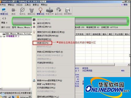The height and width of the screenshot is (98, 131).
Task: Click the DiskGenius taskbar button
Action: 24,97
